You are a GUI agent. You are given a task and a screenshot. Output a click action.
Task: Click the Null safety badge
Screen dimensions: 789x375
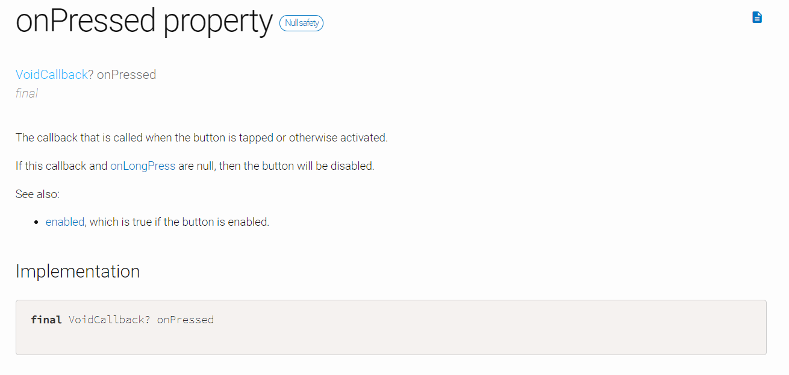tap(301, 23)
